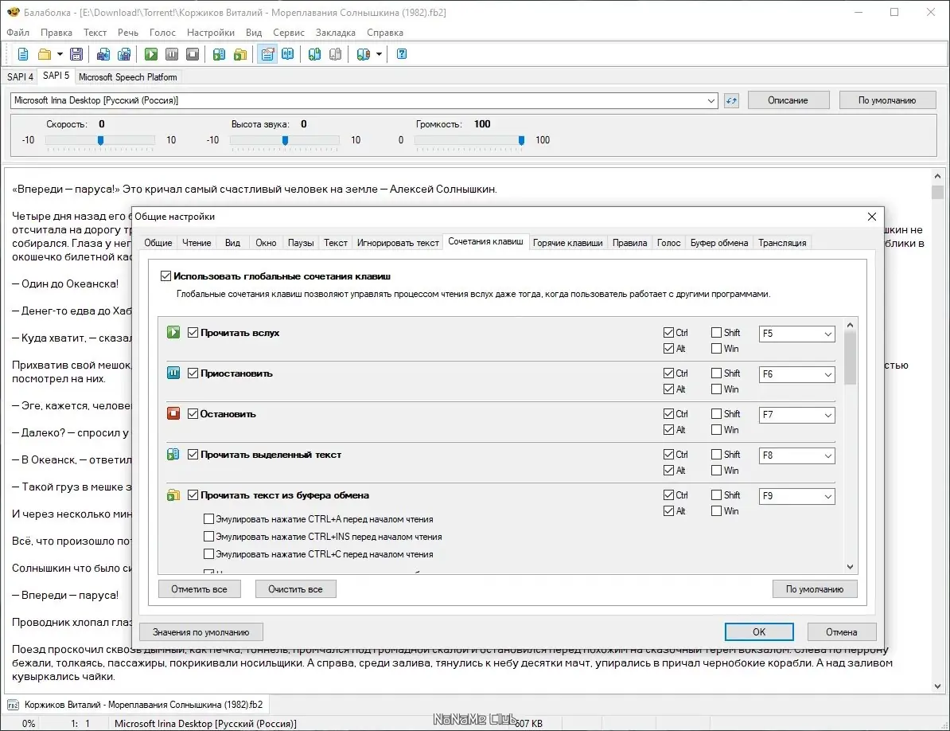Click the Save floppy disk icon
Viewport: 950px width, 731px height.
[x=76, y=54]
